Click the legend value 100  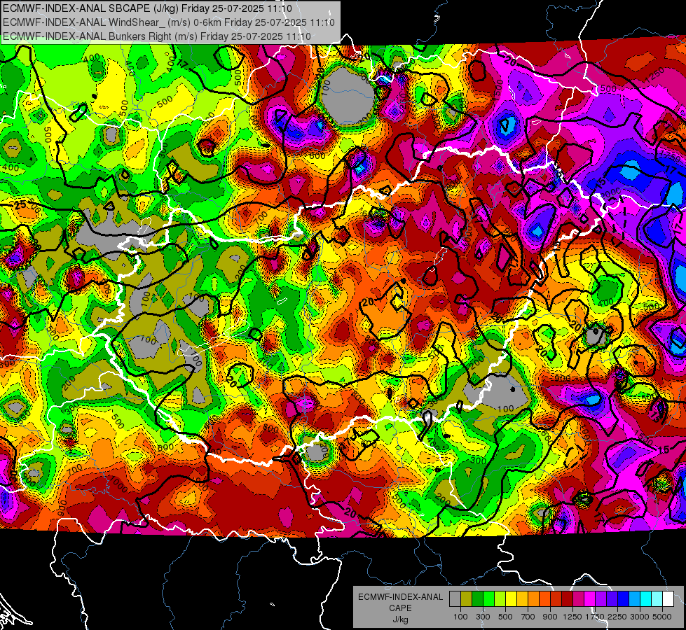pos(460,617)
